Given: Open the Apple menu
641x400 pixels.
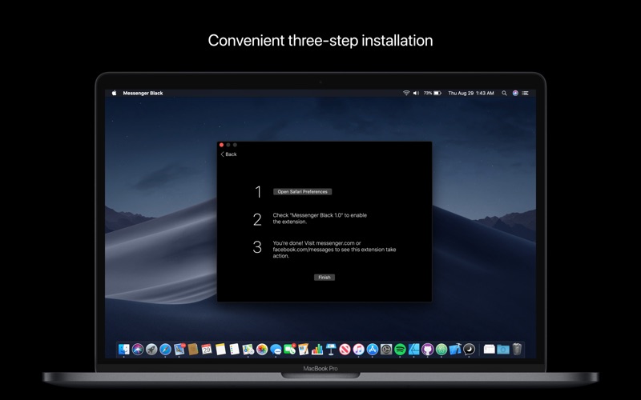Looking at the screenshot, I should [x=114, y=93].
